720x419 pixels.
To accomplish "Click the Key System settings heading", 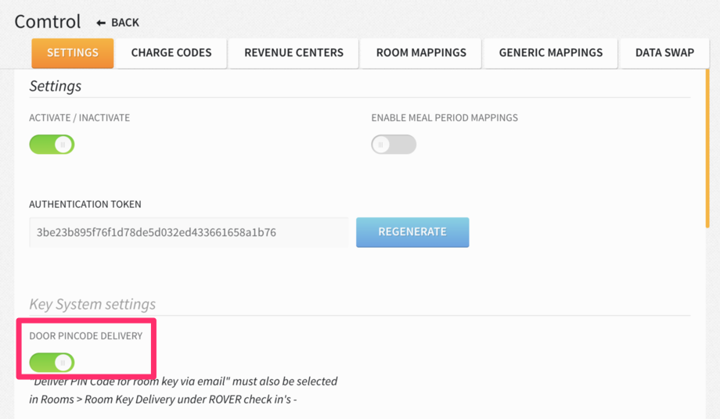I will (92, 304).
